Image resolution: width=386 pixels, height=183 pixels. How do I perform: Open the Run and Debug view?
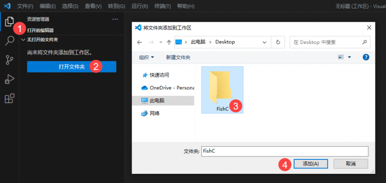tap(9, 79)
